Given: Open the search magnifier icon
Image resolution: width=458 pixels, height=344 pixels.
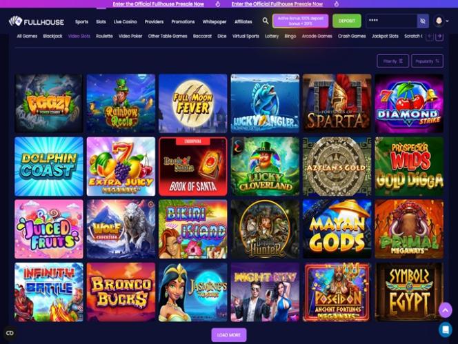Looking at the screenshot, I should click(266, 21).
